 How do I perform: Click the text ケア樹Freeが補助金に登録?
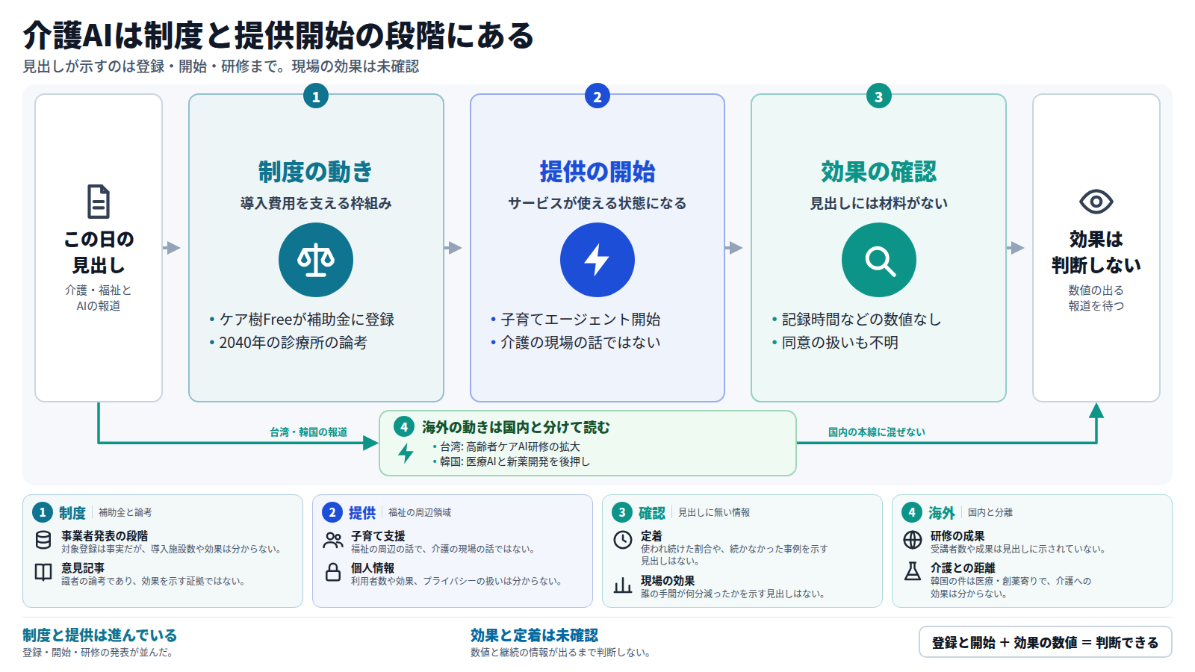pos(307,320)
